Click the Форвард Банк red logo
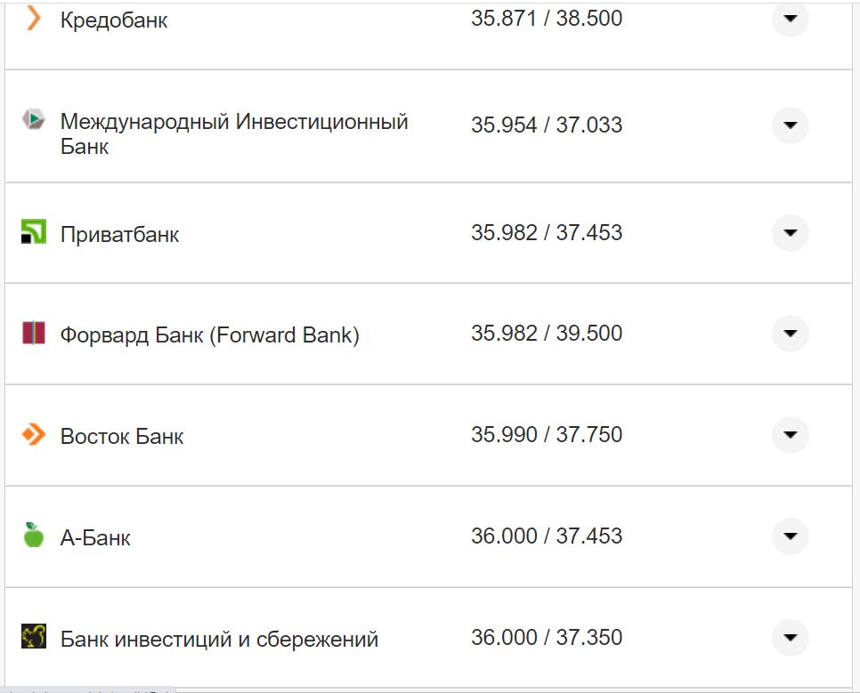 [x=33, y=332]
